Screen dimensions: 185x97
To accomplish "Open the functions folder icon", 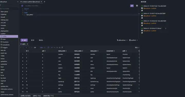I will pyautogui.click(x=2, y=42).
